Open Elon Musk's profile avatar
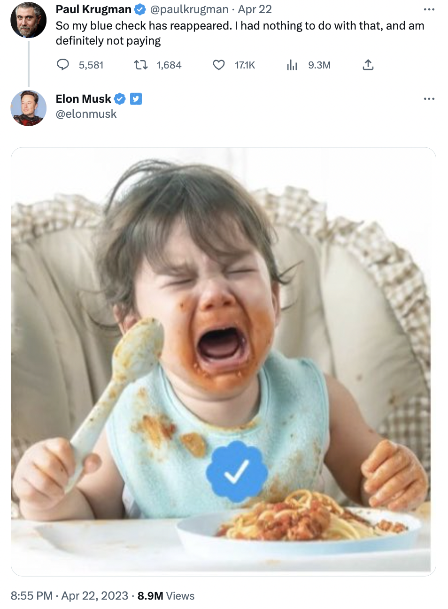 pyautogui.click(x=29, y=108)
